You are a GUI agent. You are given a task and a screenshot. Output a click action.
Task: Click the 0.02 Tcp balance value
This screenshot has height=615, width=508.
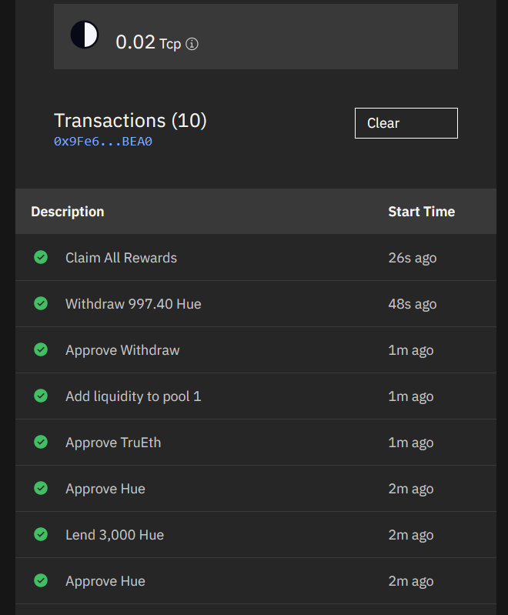(149, 42)
